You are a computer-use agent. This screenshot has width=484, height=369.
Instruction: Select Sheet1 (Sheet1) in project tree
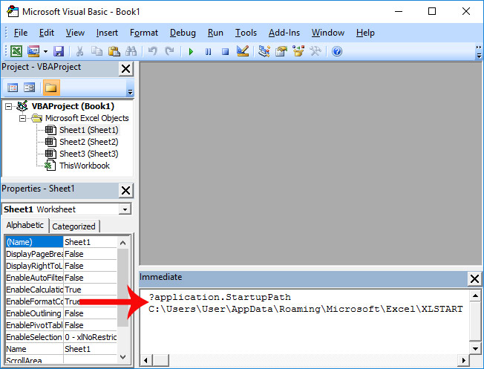tap(88, 130)
